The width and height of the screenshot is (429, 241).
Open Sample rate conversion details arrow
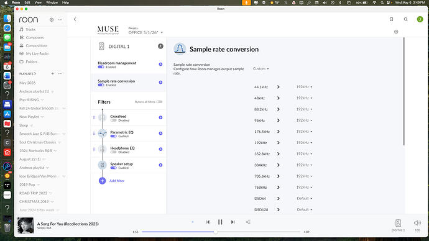click(160, 82)
